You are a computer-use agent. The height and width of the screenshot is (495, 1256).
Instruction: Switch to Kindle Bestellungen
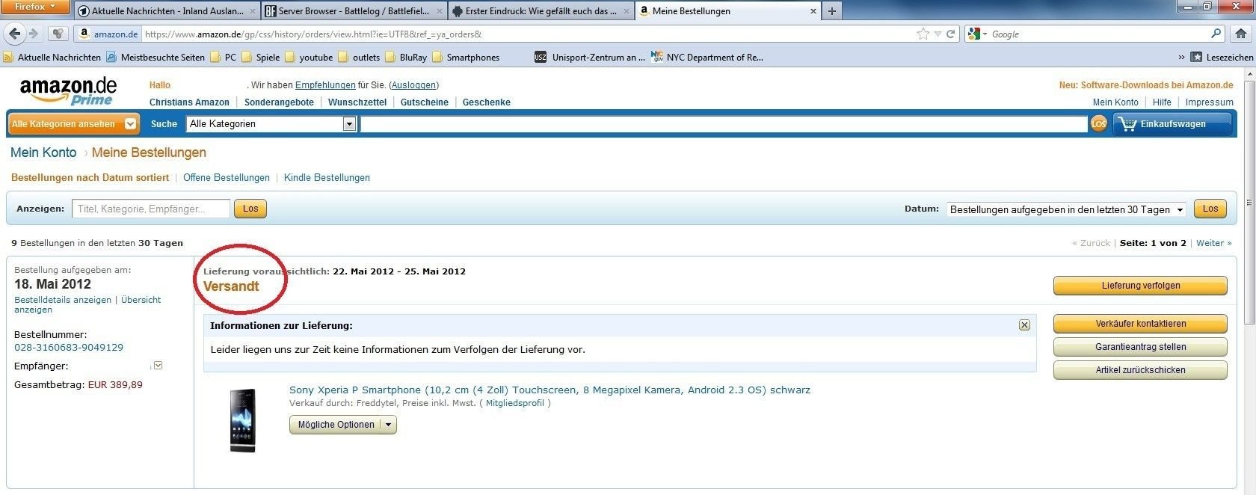[327, 178]
